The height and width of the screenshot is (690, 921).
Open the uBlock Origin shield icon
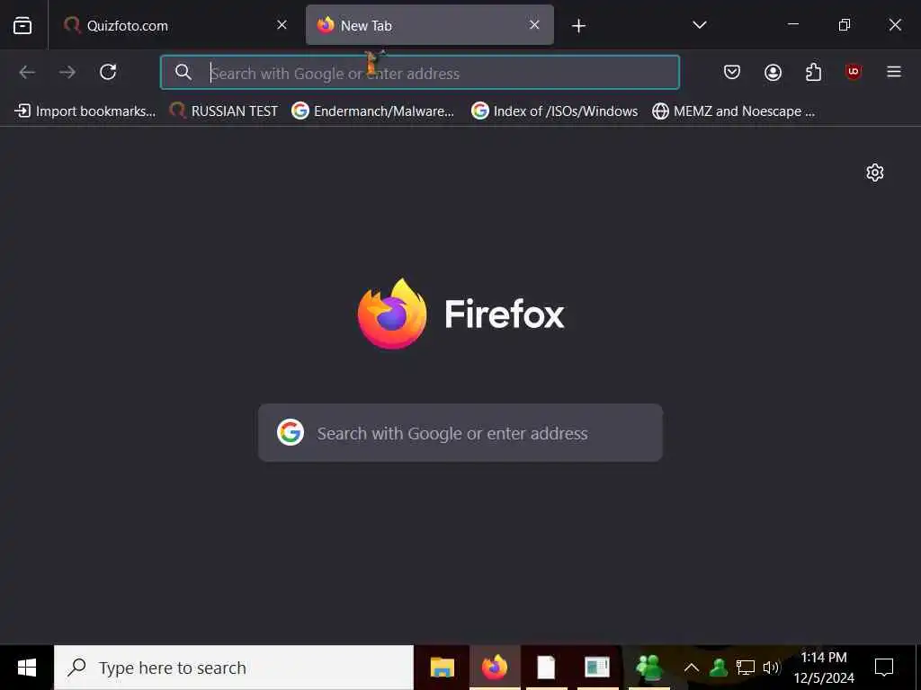pyautogui.click(x=854, y=72)
